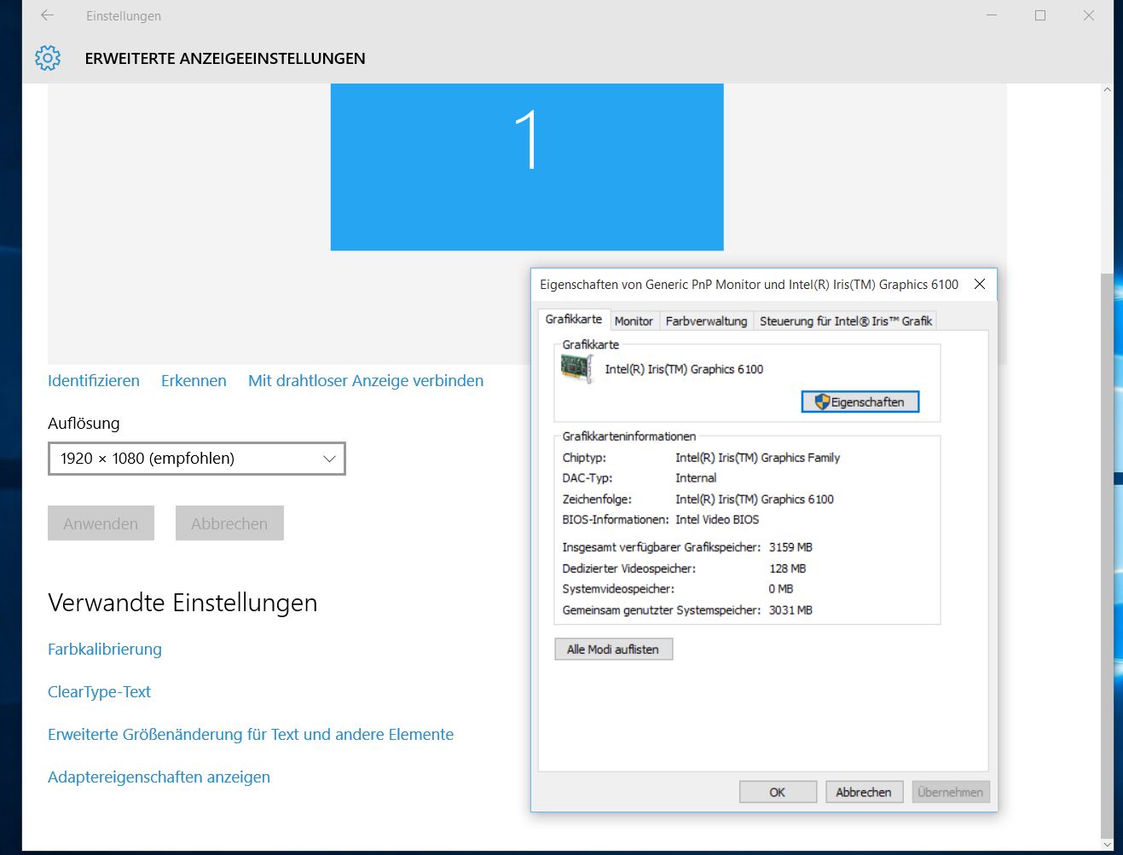
Task: Switch to the Monitor tab
Action: click(634, 321)
